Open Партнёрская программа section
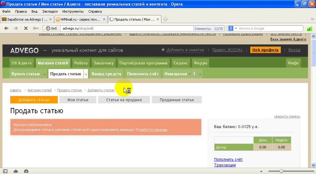This screenshot has height=174, width=316. coord(143,63)
